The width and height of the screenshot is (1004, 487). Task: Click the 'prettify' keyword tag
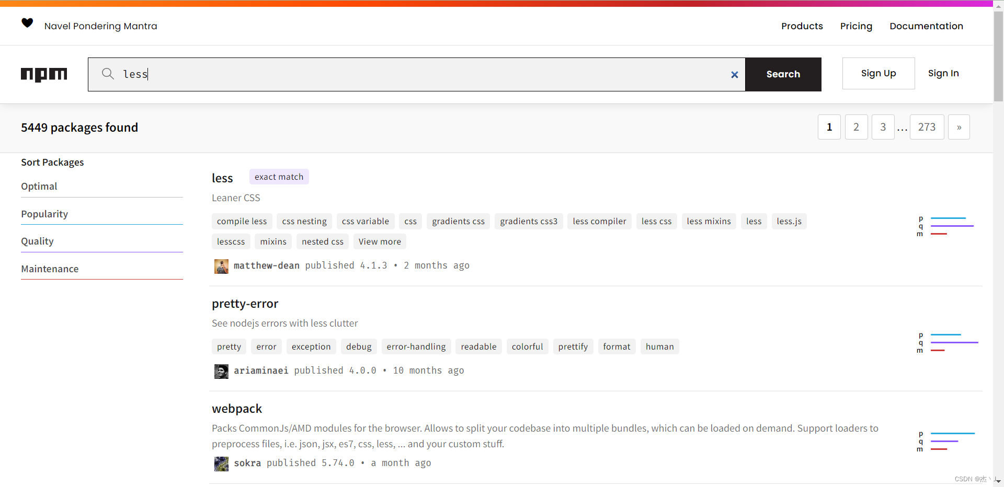click(x=573, y=346)
